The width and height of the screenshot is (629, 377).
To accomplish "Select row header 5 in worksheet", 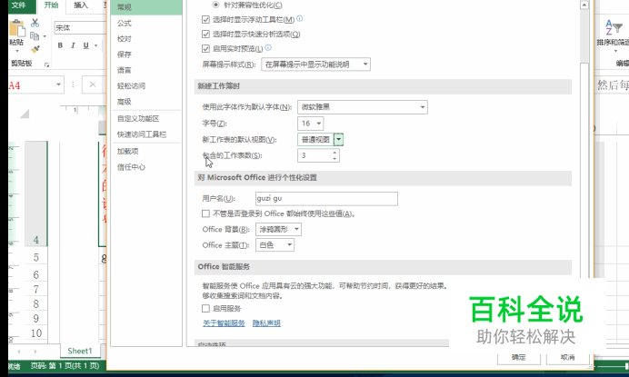I will click(x=36, y=257).
